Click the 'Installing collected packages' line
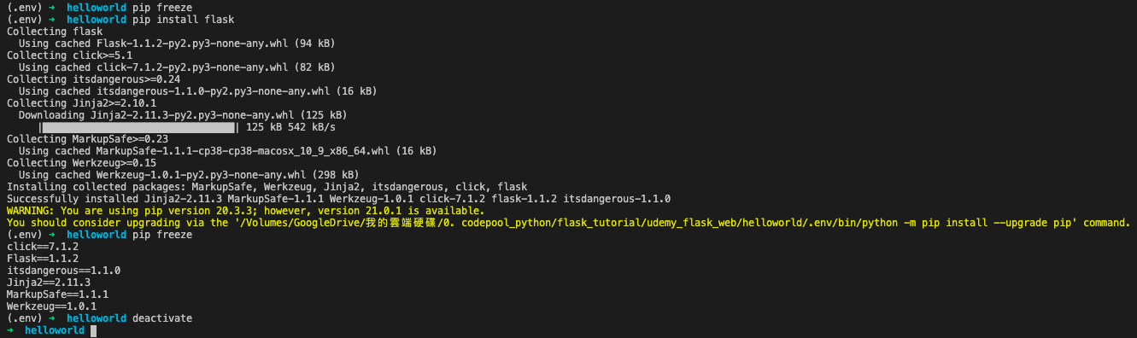 [x=267, y=187]
